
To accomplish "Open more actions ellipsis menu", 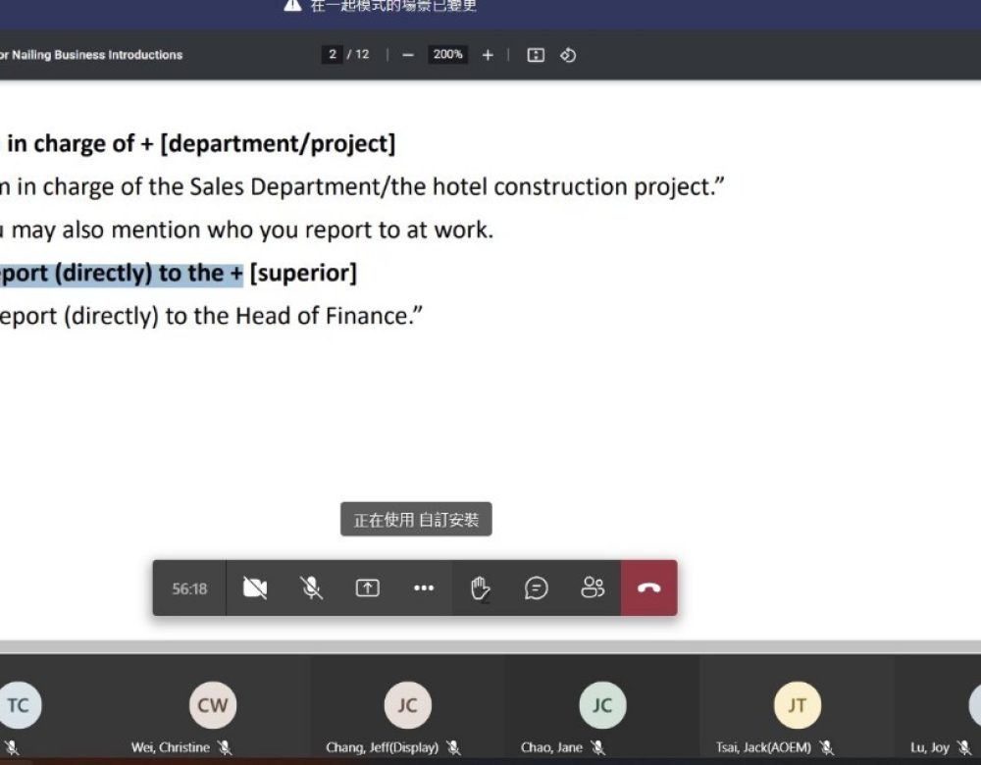I will point(424,588).
